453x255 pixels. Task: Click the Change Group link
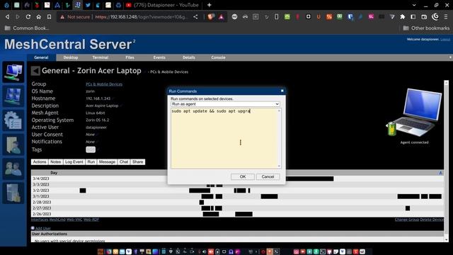(407, 220)
